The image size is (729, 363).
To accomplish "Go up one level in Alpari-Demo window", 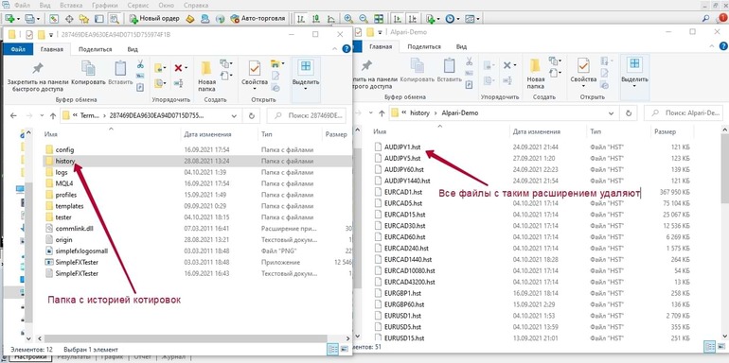I will [x=382, y=112].
